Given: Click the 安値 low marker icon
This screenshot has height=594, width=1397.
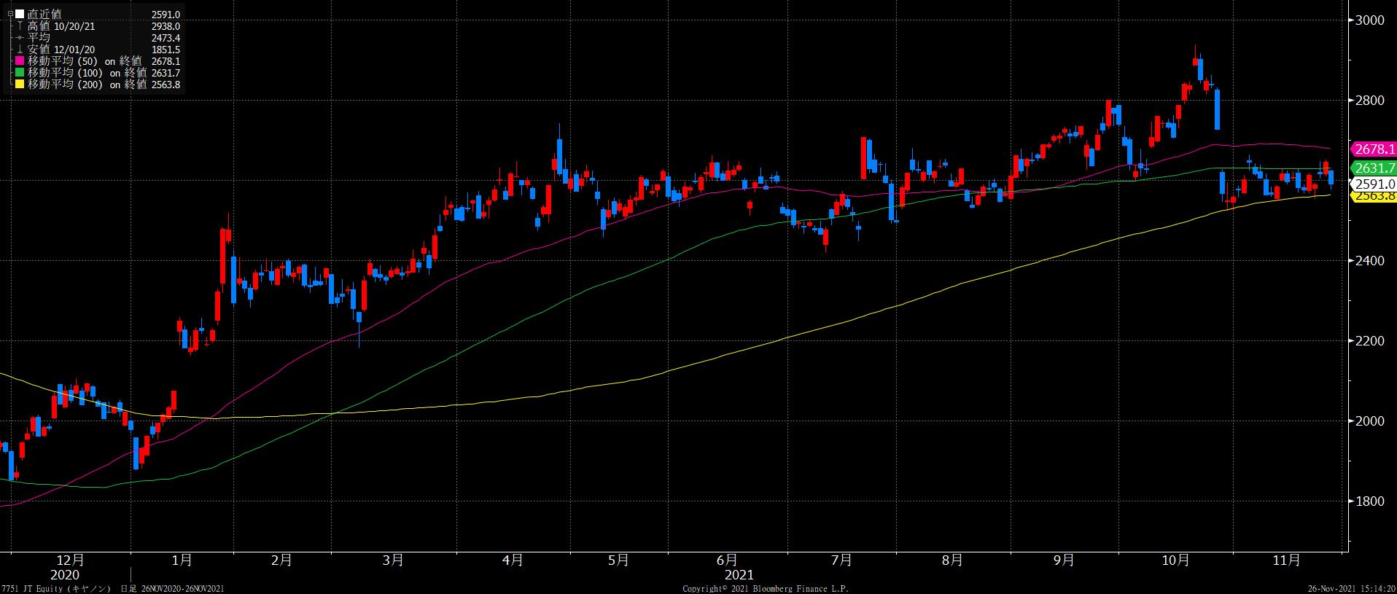Looking at the screenshot, I should [x=20, y=50].
